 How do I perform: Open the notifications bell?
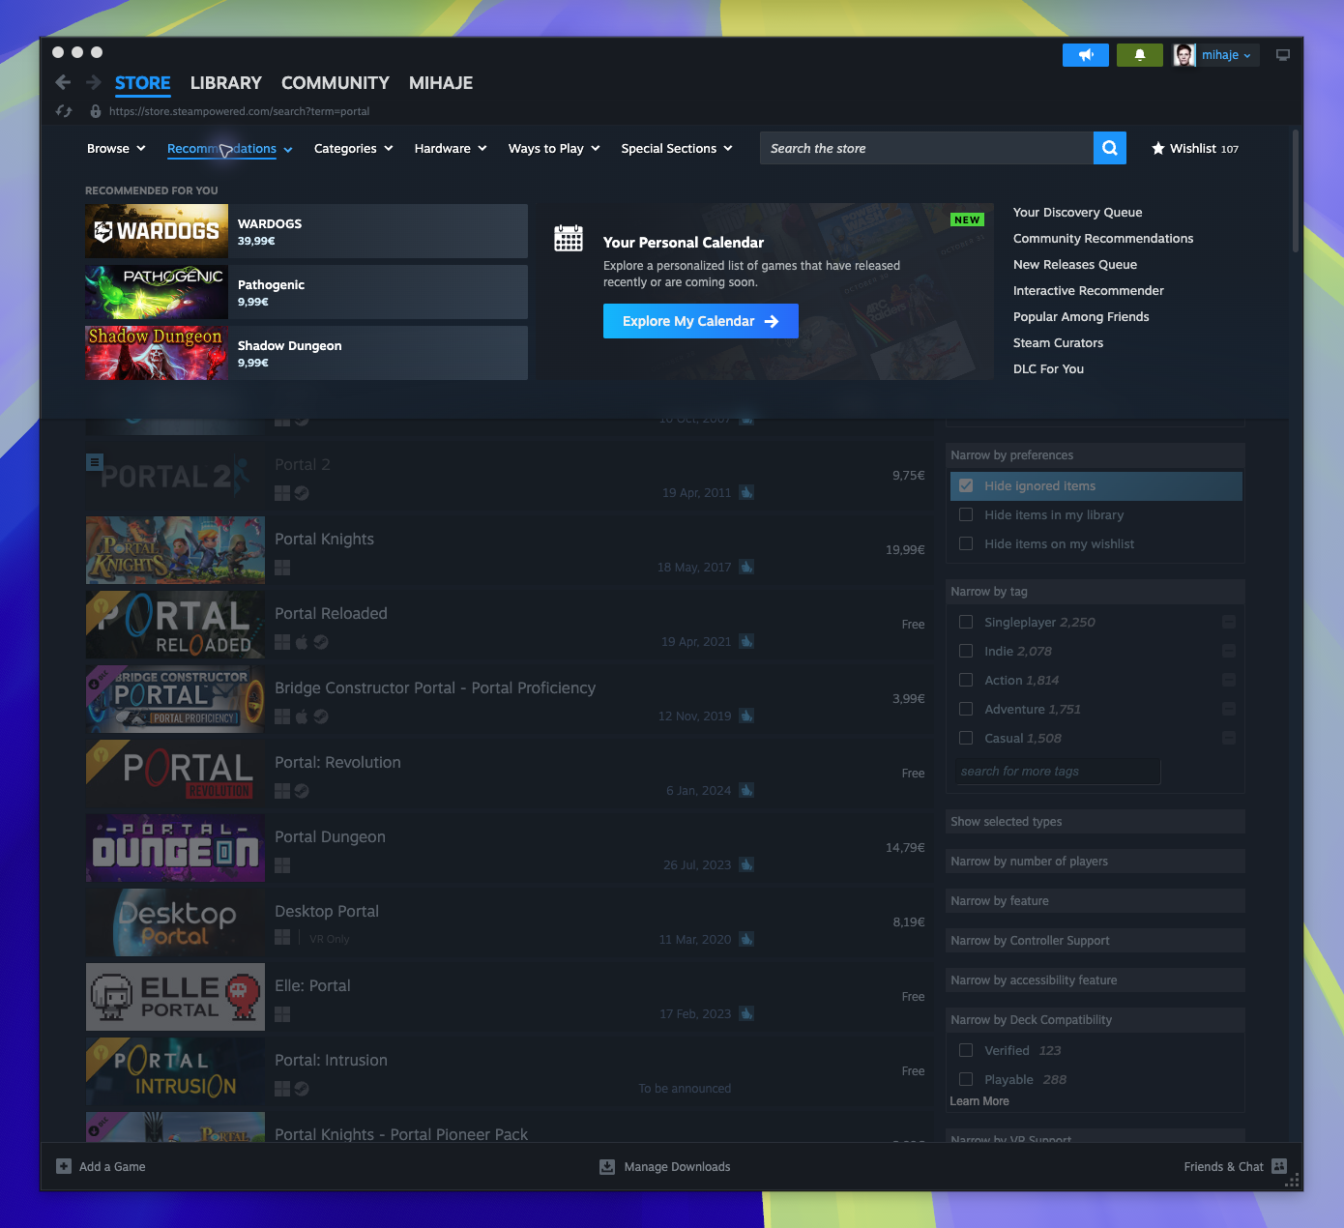[1140, 55]
